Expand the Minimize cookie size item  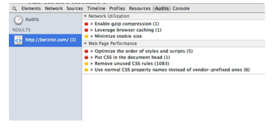click(x=92, y=36)
